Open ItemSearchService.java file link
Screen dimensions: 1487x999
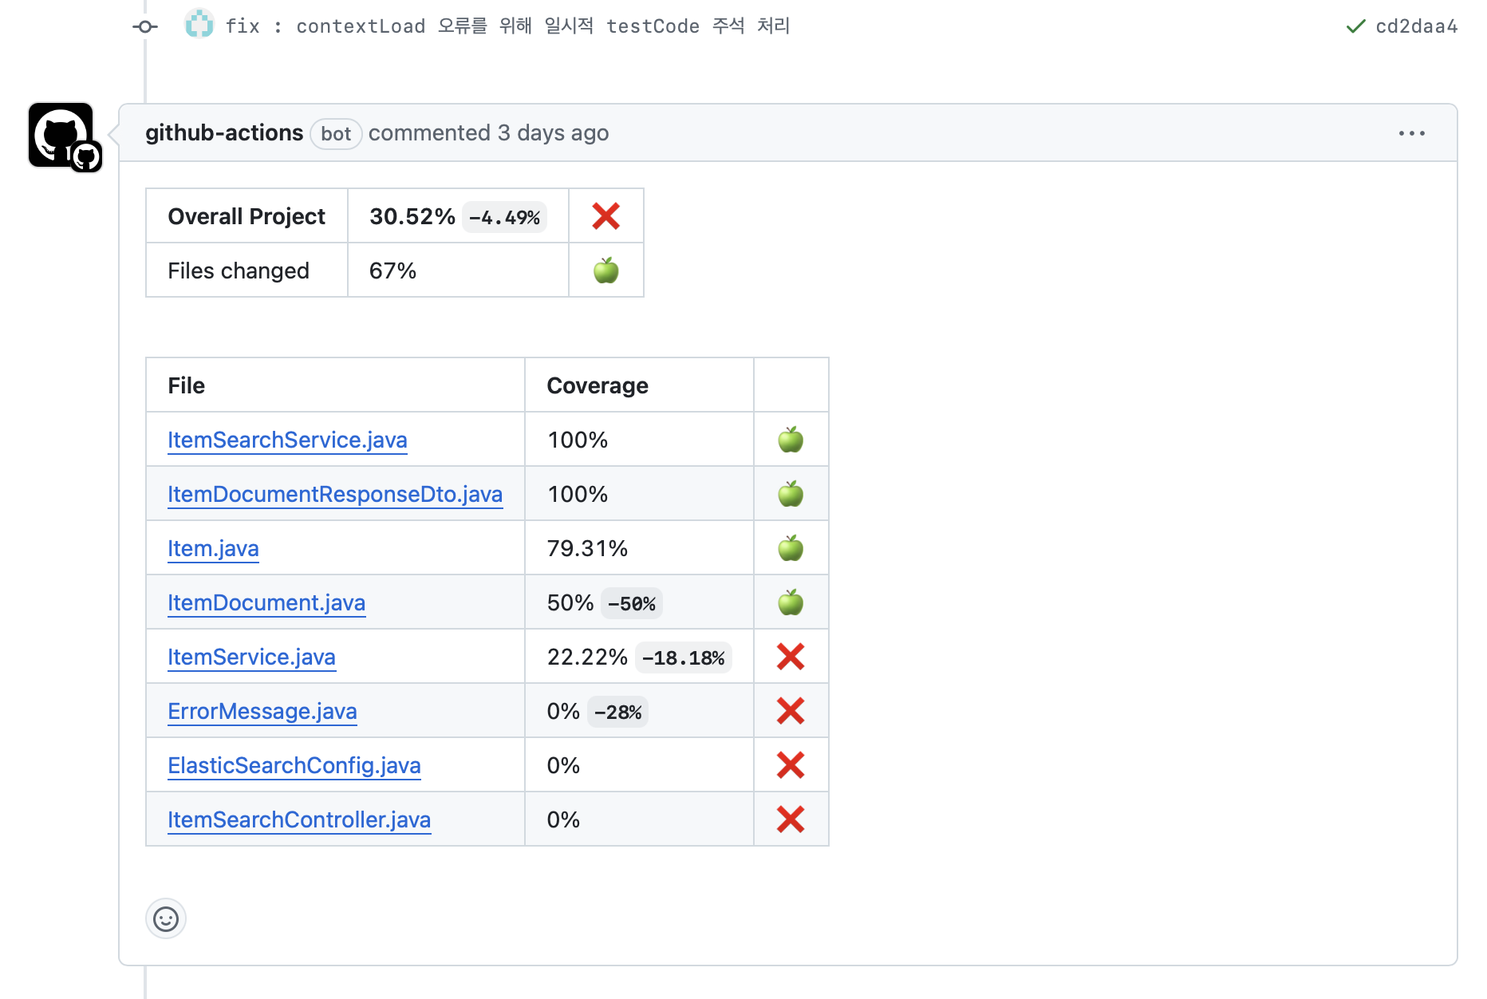(287, 440)
